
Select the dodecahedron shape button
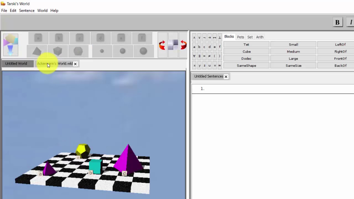click(78, 51)
